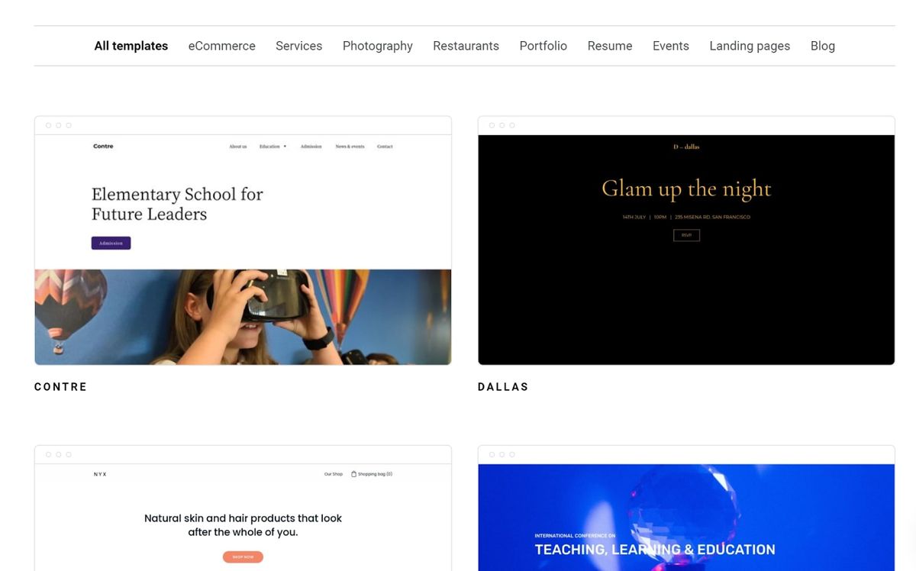The image size is (916, 571).
Task: Switch to the Restaurants category
Action: (x=466, y=46)
